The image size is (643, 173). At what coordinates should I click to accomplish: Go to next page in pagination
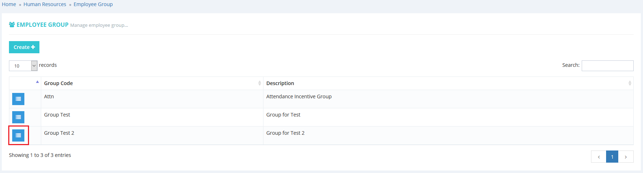point(626,157)
